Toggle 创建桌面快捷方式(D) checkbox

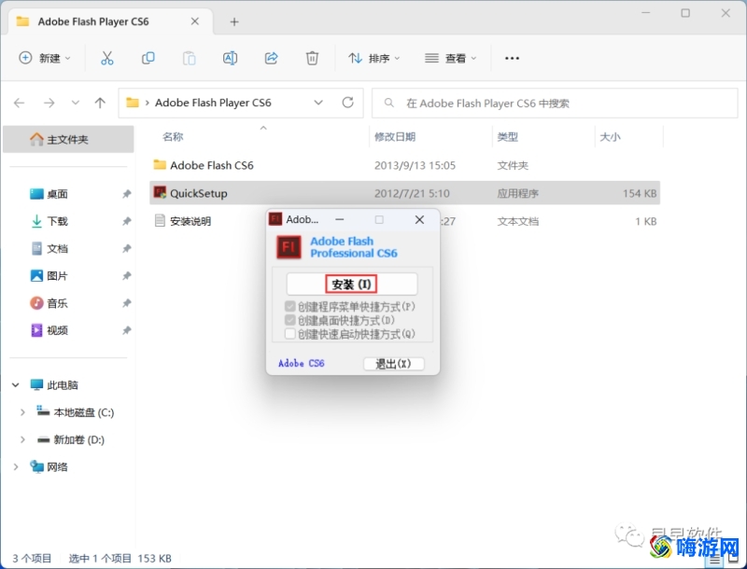290,320
